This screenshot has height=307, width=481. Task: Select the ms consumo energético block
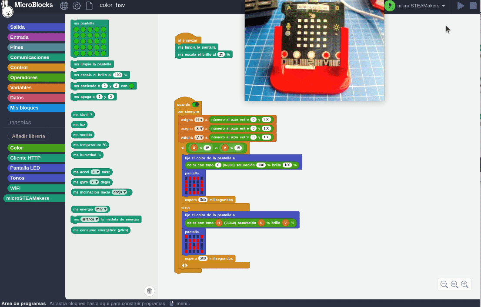100,230
